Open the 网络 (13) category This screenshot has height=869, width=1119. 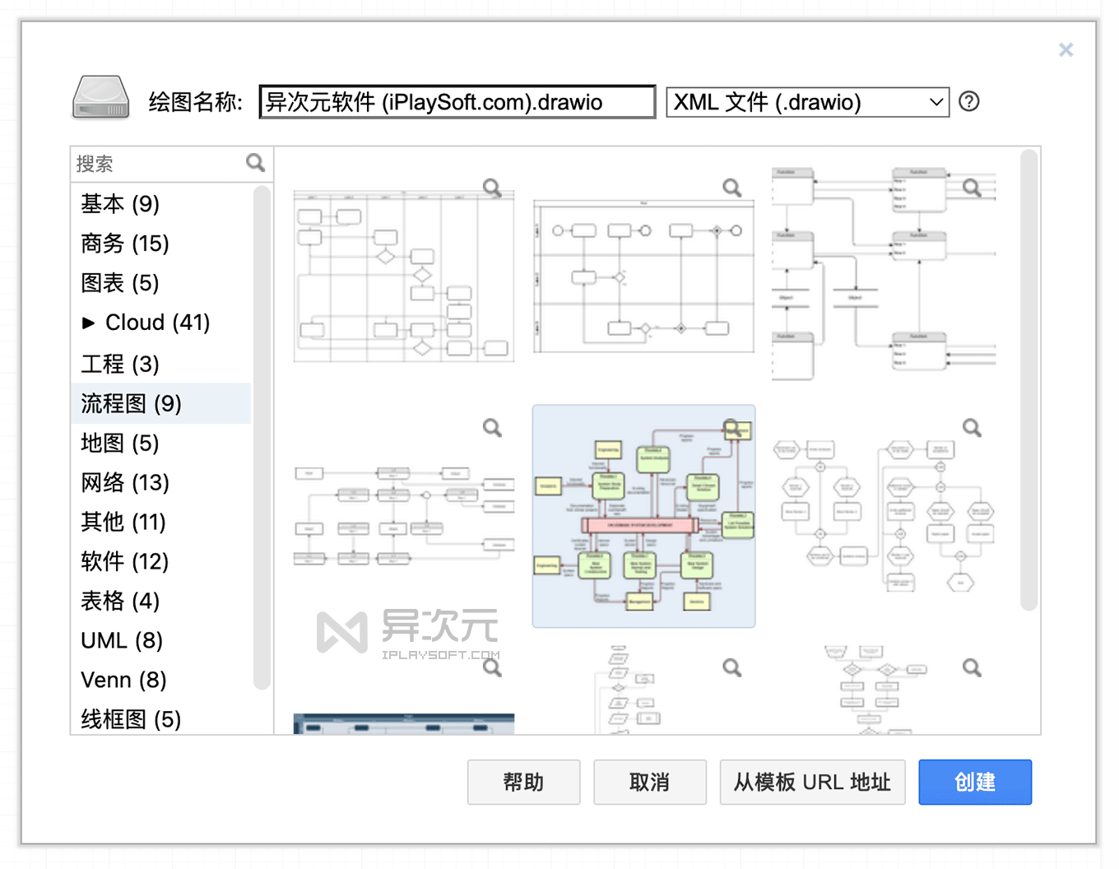tap(160, 482)
